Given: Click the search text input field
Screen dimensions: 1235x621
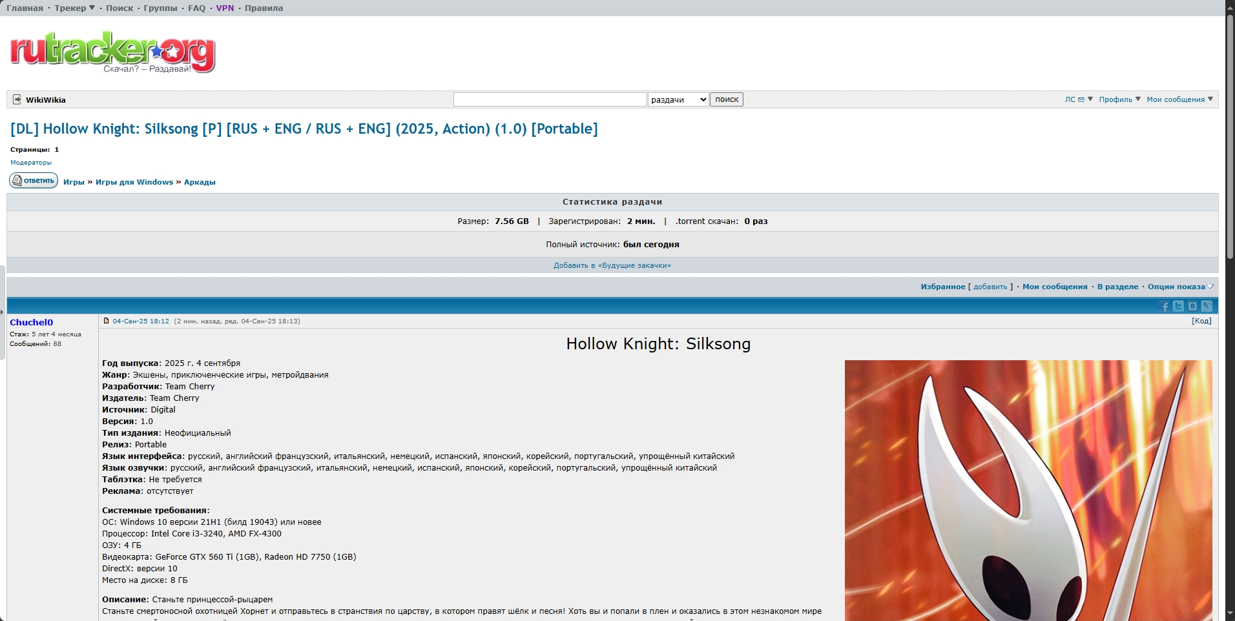Looking at the screenshot, I should [550, 99].
